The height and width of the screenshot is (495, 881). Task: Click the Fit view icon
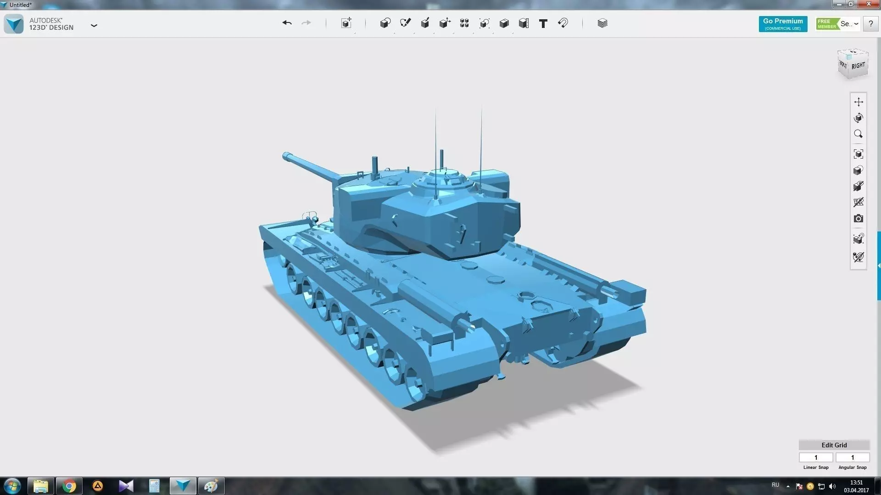click(x=859, y=154)
